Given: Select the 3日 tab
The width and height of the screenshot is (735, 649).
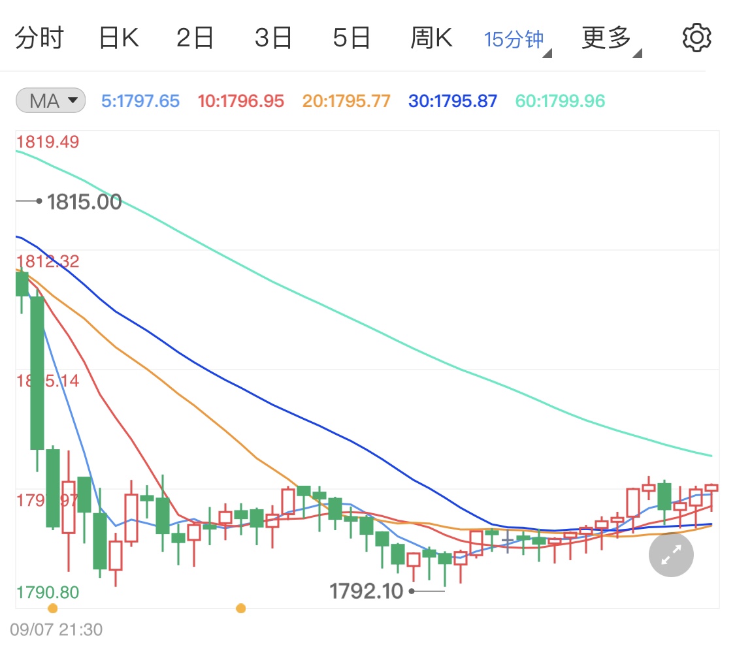Looking at the screenshot, I should coord(273,38).
